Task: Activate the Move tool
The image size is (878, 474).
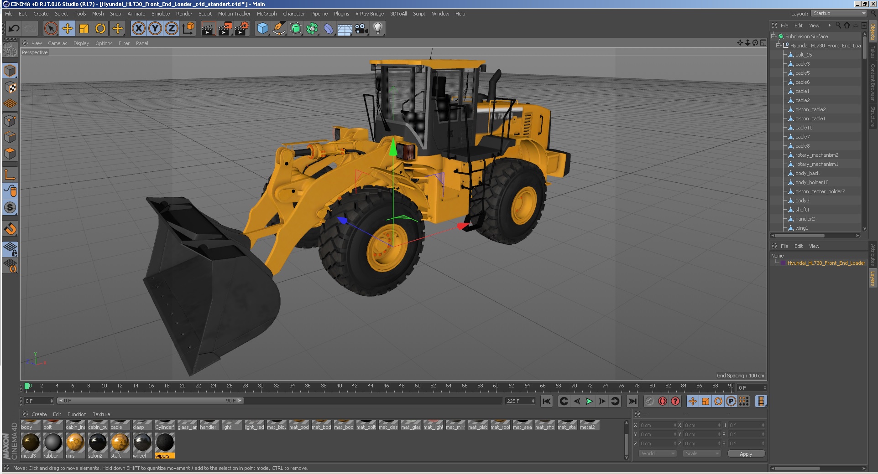Action: (68, 29)
